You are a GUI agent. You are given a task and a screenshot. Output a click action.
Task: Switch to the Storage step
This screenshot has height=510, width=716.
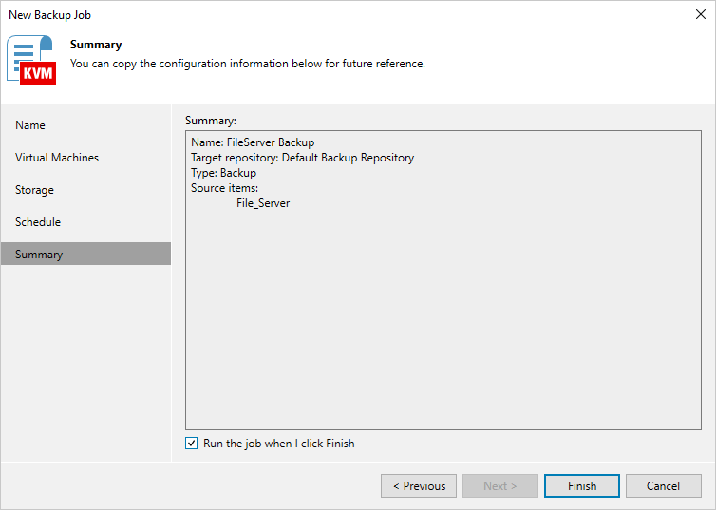coord(34,190)
